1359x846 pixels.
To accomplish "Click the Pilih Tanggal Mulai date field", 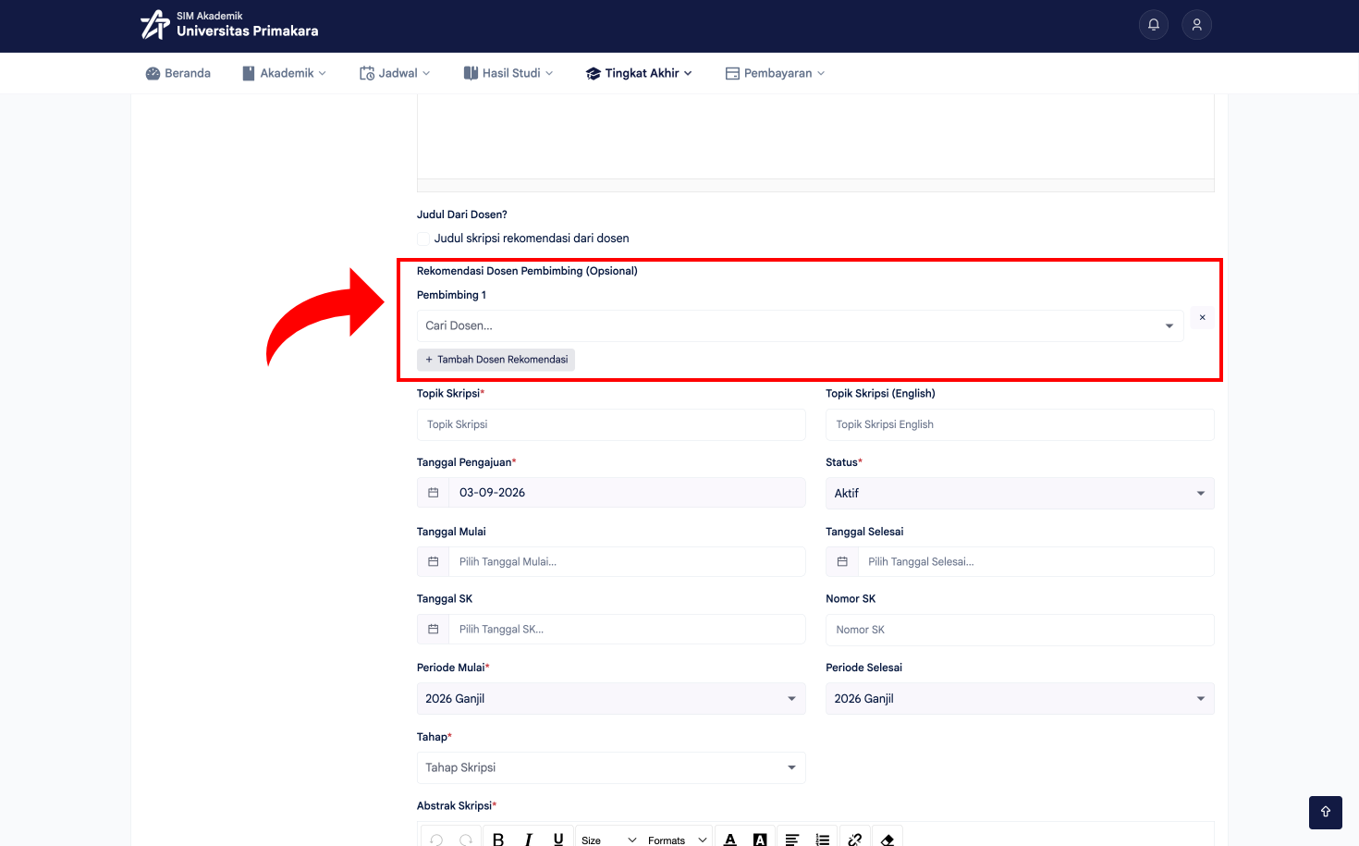I will coord(627,562).
